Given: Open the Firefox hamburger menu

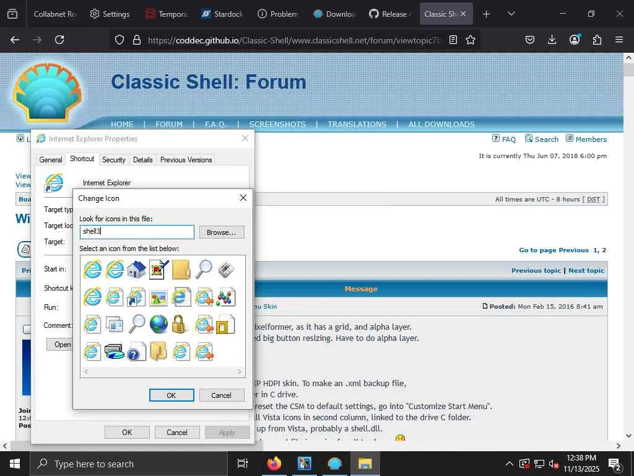Looking at the screenshot, I should tap(619, 40).
